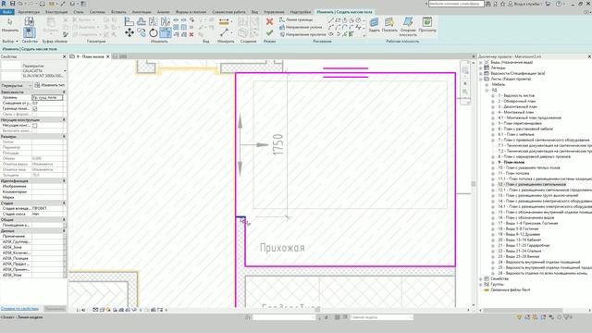Click the Уровень value field in Properties

pos(47,97)
